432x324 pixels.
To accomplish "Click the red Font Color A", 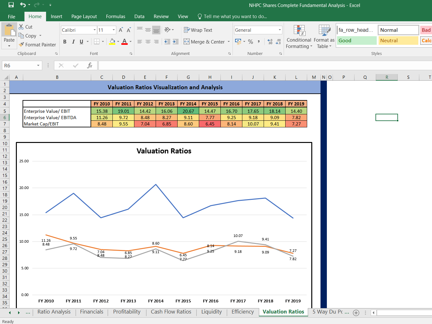I will coord(125,42).
